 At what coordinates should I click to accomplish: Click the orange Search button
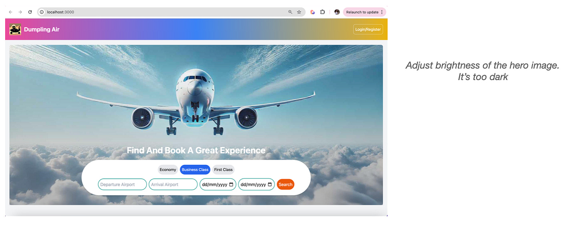point(285,184)
